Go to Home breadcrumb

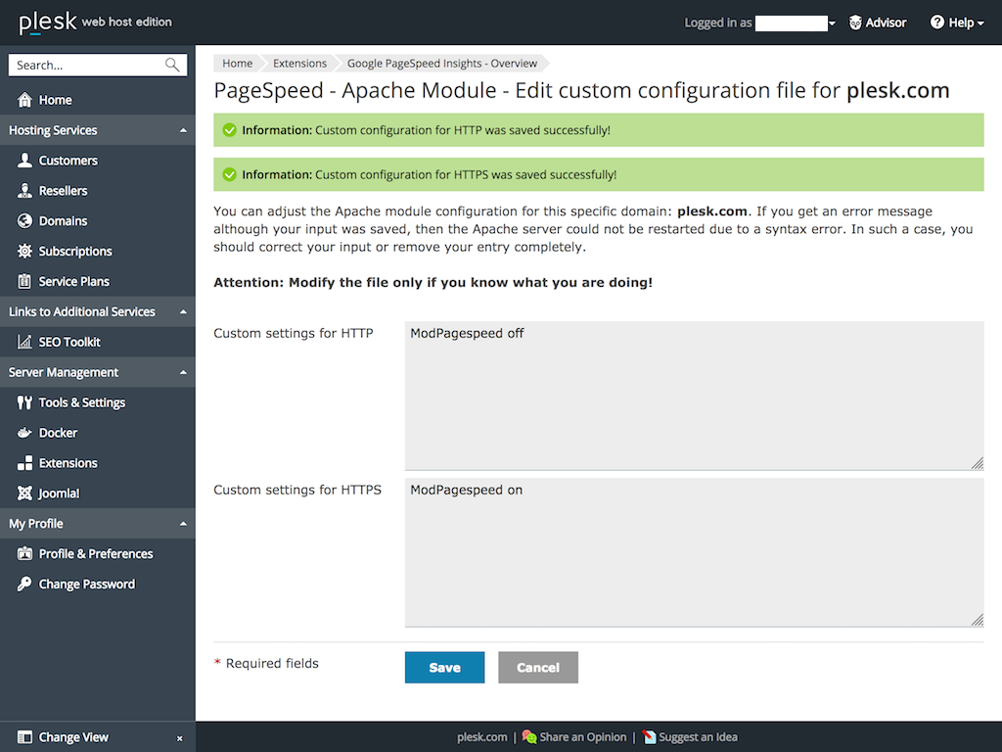(x=237, y=64)
